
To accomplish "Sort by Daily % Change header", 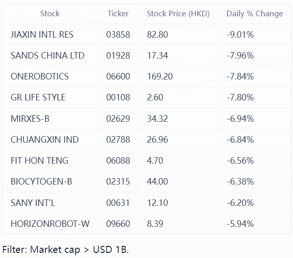I will pyautogui.click(x=254, y=13).
